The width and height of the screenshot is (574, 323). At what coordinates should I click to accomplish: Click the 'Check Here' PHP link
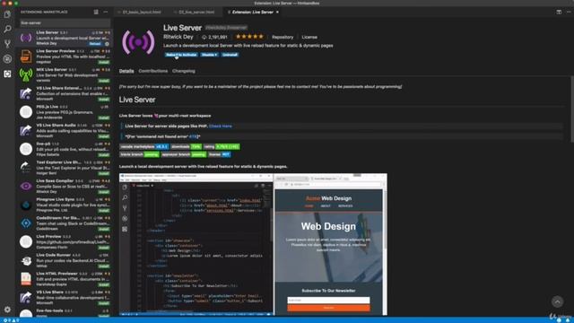221,126
